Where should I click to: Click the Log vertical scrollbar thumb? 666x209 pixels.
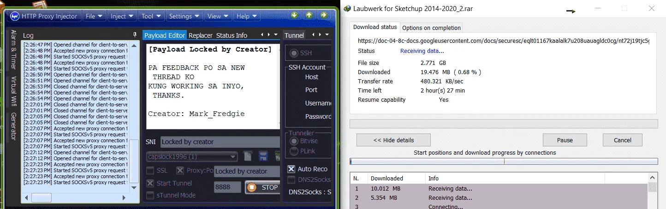coord(134,161)
